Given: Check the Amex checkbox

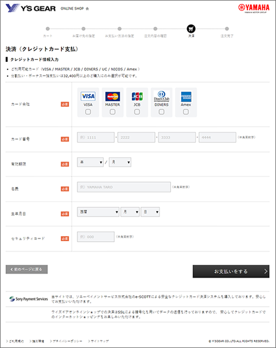Looking at the screenshot, I should (x=186, y=112).
